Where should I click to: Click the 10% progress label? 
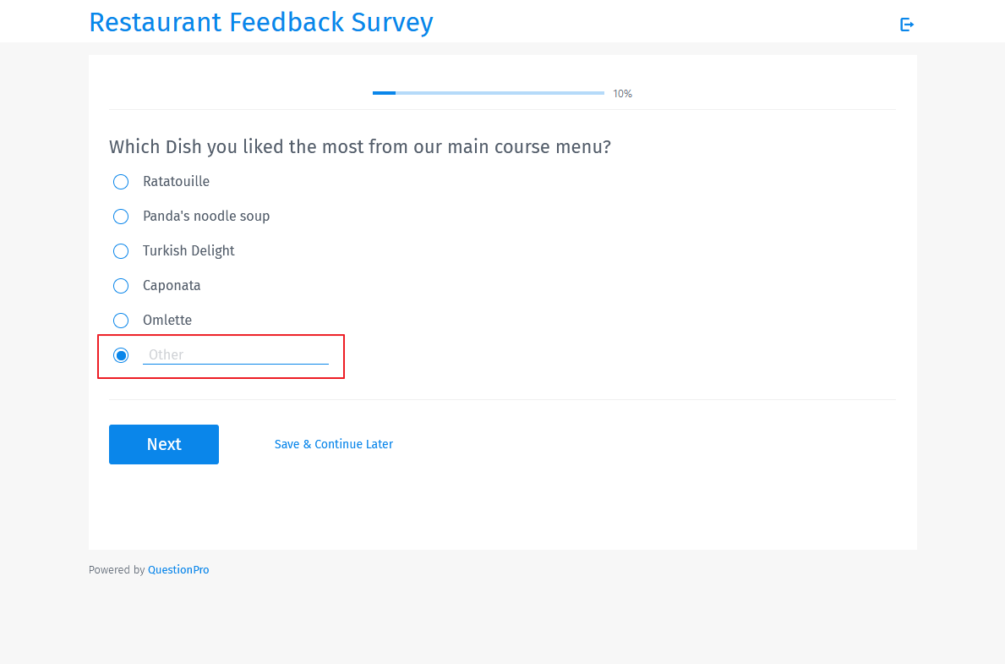click(x=622, y=93)
